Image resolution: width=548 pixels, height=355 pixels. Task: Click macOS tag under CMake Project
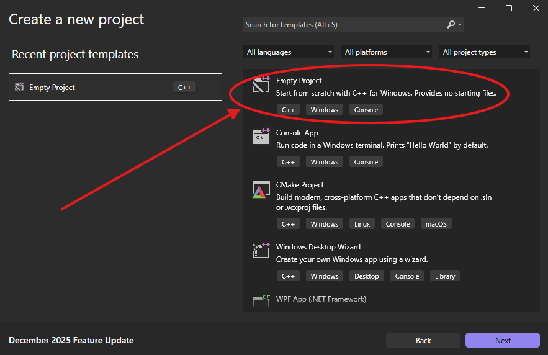[x=436, y=224]
